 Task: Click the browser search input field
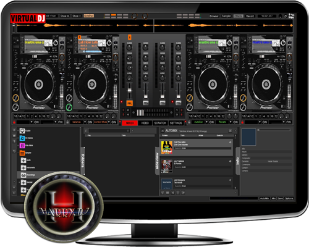click(109, 131)
